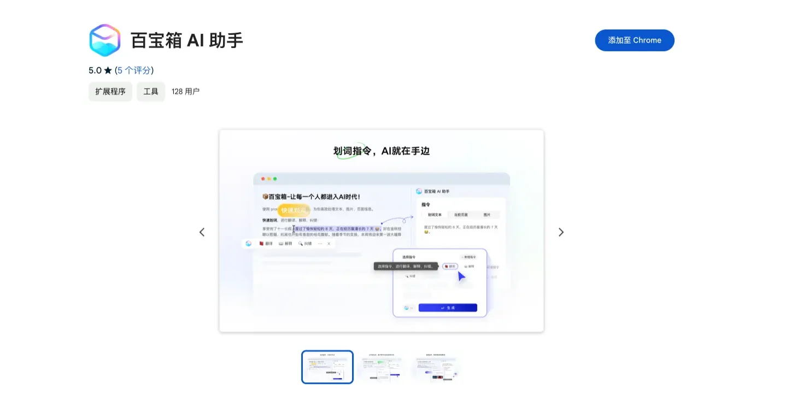Select the 解释 instruction chip in 选择指令

(x=469, y=266)
